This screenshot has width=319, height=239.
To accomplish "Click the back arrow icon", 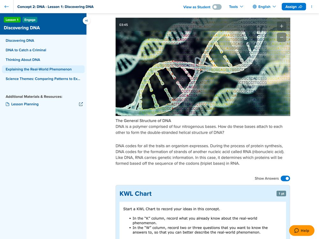I will coord(6,7).
